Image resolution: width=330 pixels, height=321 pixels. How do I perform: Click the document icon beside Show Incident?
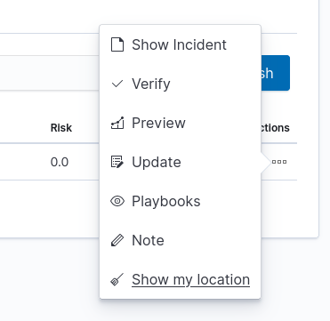click(117, 44)
